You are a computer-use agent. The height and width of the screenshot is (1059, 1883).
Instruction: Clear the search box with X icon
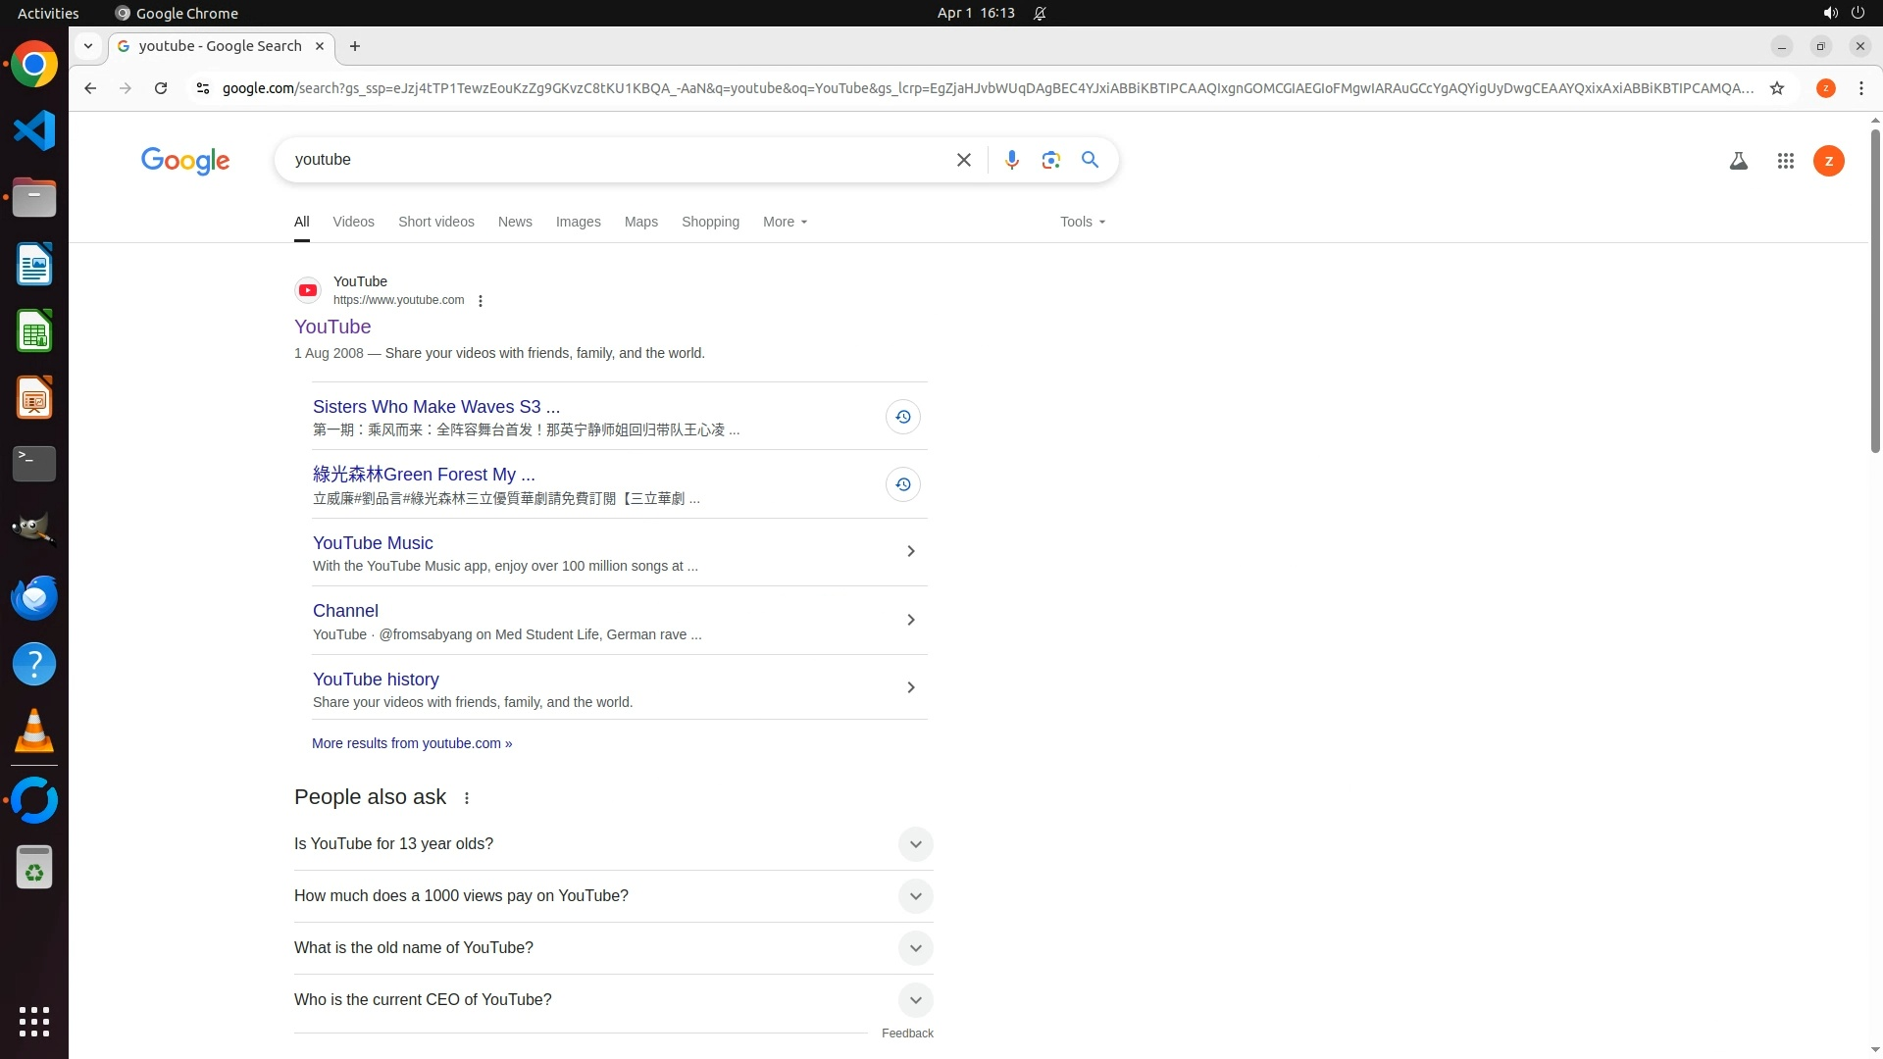963,160
